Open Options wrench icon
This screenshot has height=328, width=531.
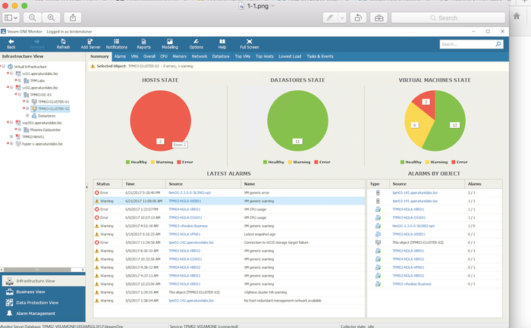tap(196, 42)
